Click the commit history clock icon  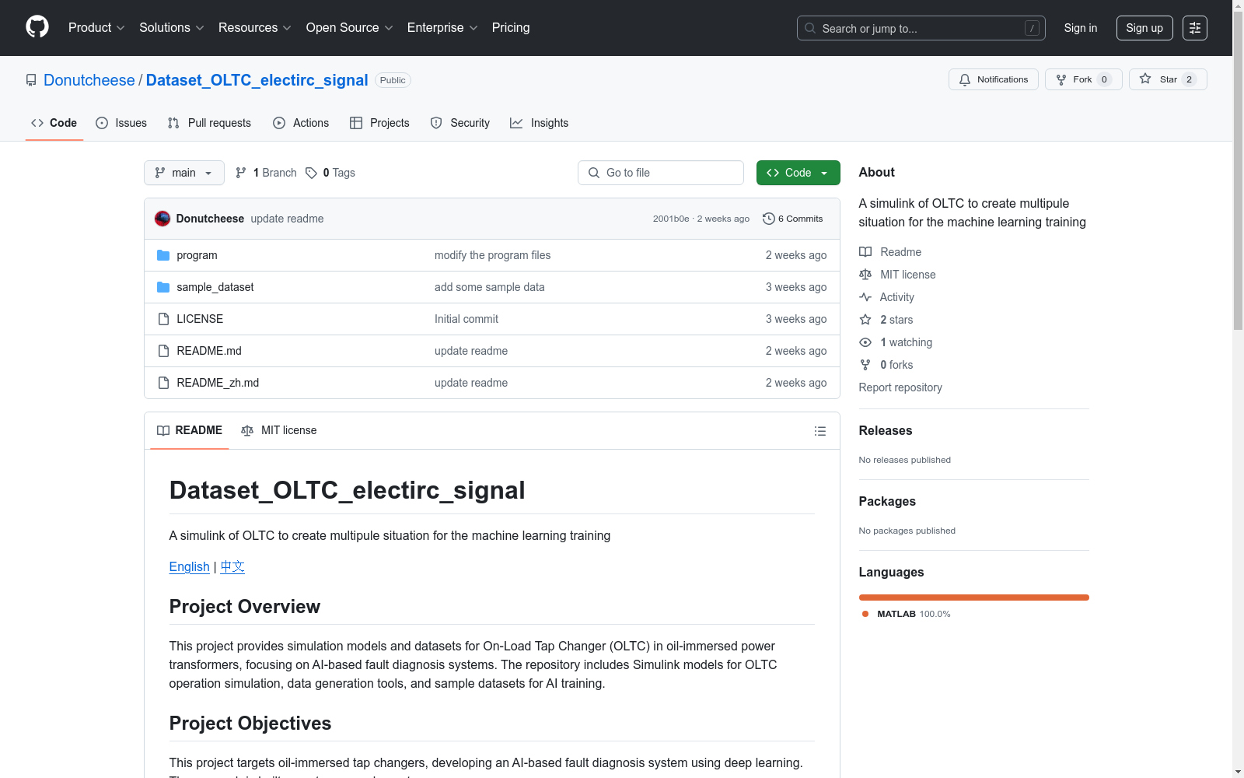(768, 219)
